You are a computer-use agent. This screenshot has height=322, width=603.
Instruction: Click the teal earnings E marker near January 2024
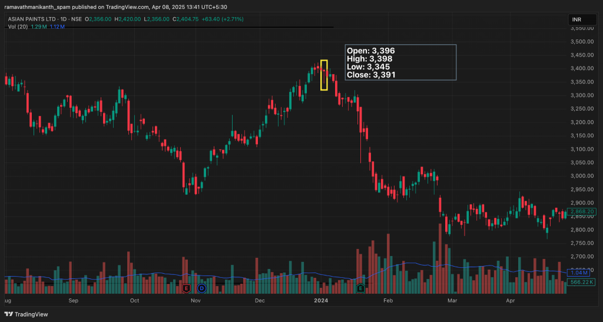[360, 288]
